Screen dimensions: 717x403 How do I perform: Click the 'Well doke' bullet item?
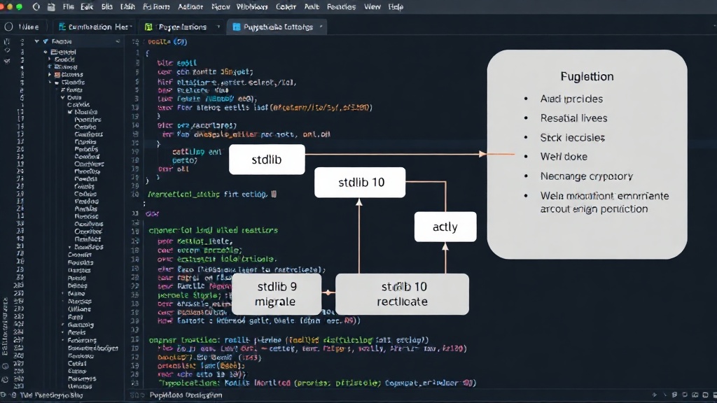[x=564, y=157]
